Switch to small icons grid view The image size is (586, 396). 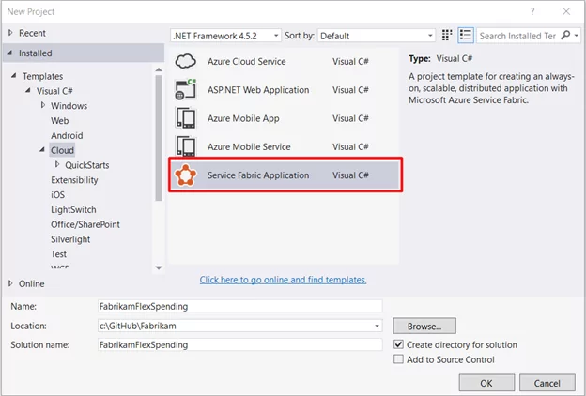tap(447, 36)
